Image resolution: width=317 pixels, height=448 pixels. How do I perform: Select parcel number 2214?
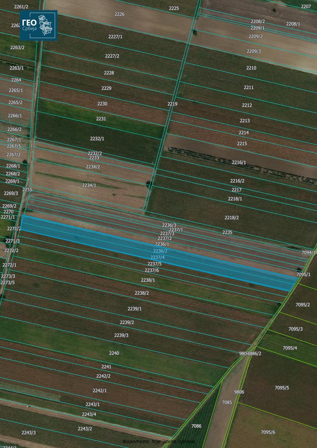[x=244, y=132]
